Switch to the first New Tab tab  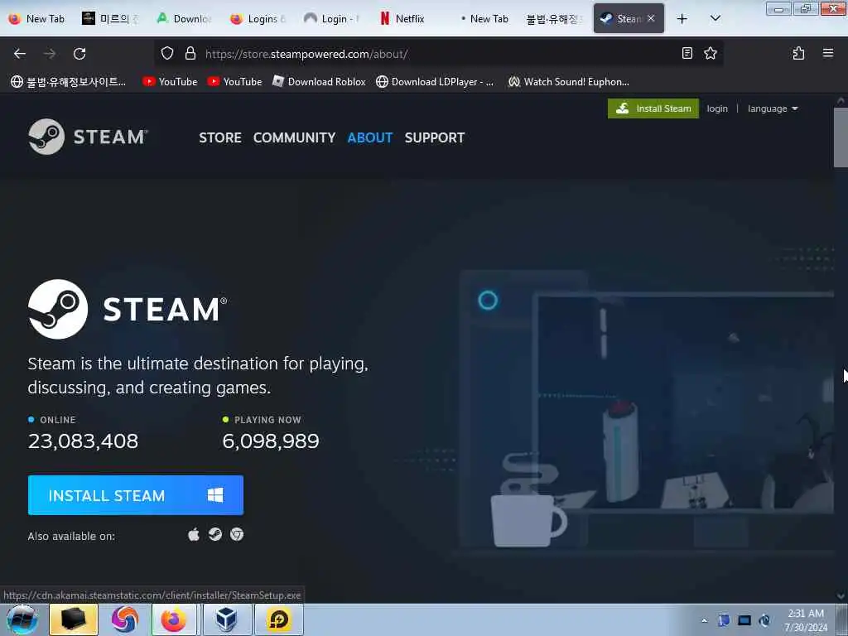click(36, 19)
